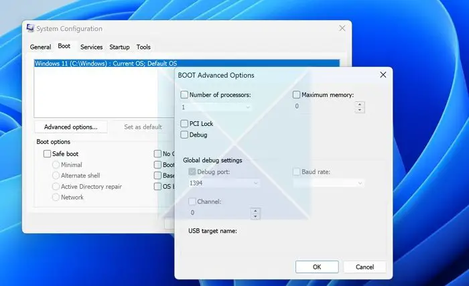Select the Alternate shell radio button
This screenshot has width=469, height=286.
tap(56, 175)
